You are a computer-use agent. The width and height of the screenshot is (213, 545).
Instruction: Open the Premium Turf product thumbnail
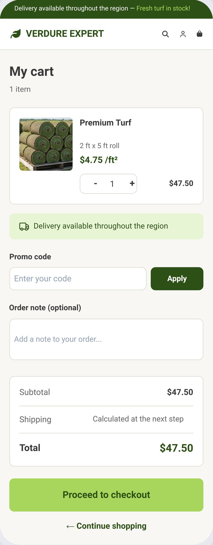click(46, 144)
